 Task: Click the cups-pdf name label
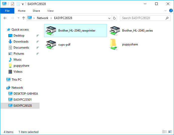coord(64,45)
